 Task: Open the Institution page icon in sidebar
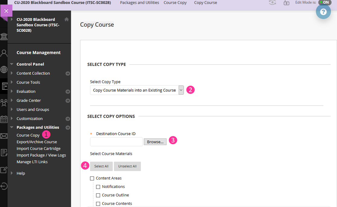click(4, 37)
